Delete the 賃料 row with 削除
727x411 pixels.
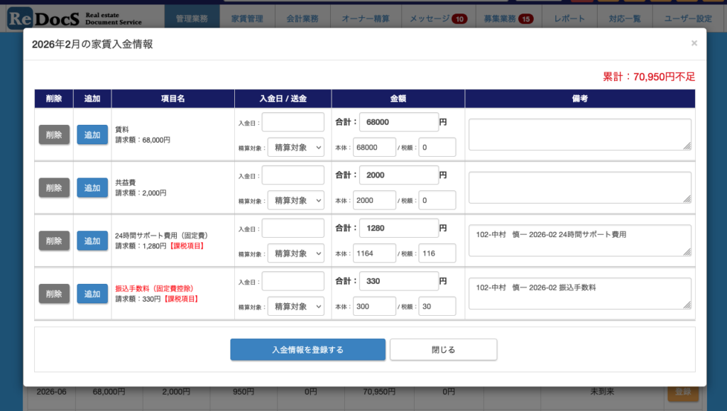[x=54, y=135]
